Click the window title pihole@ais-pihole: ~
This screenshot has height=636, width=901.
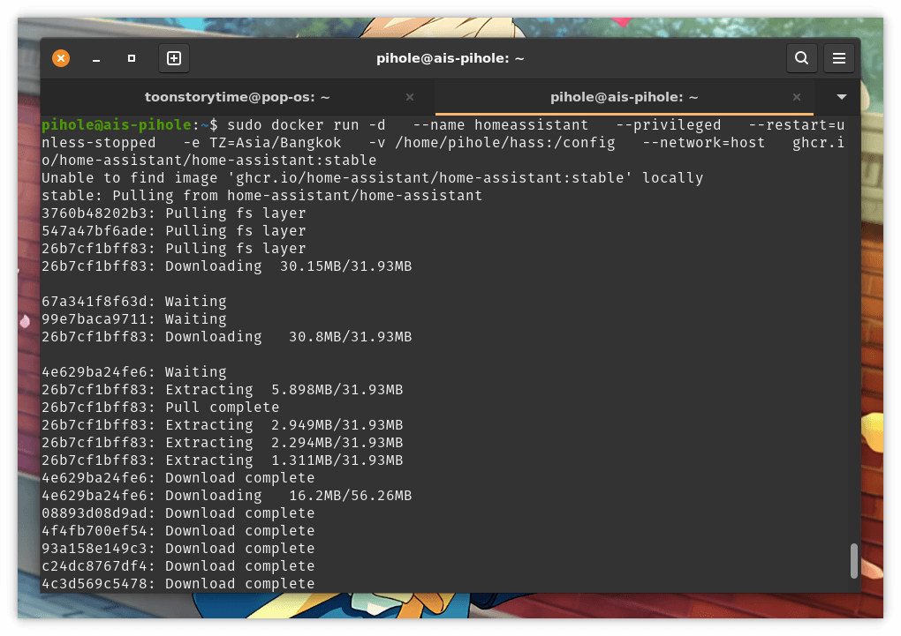[x=450, y=58]
